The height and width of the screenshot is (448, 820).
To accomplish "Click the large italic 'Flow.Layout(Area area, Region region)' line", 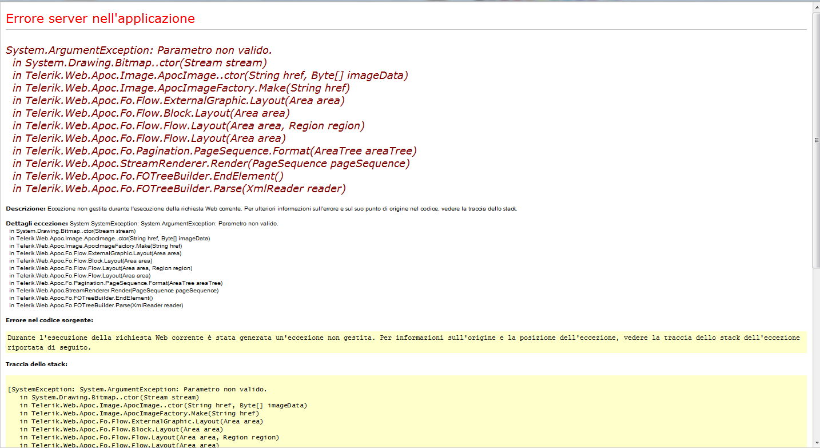I will coord(188,126).
